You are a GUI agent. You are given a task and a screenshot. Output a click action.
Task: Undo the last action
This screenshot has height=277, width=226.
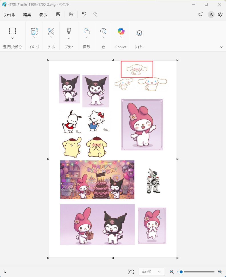(x=84, y=14)
